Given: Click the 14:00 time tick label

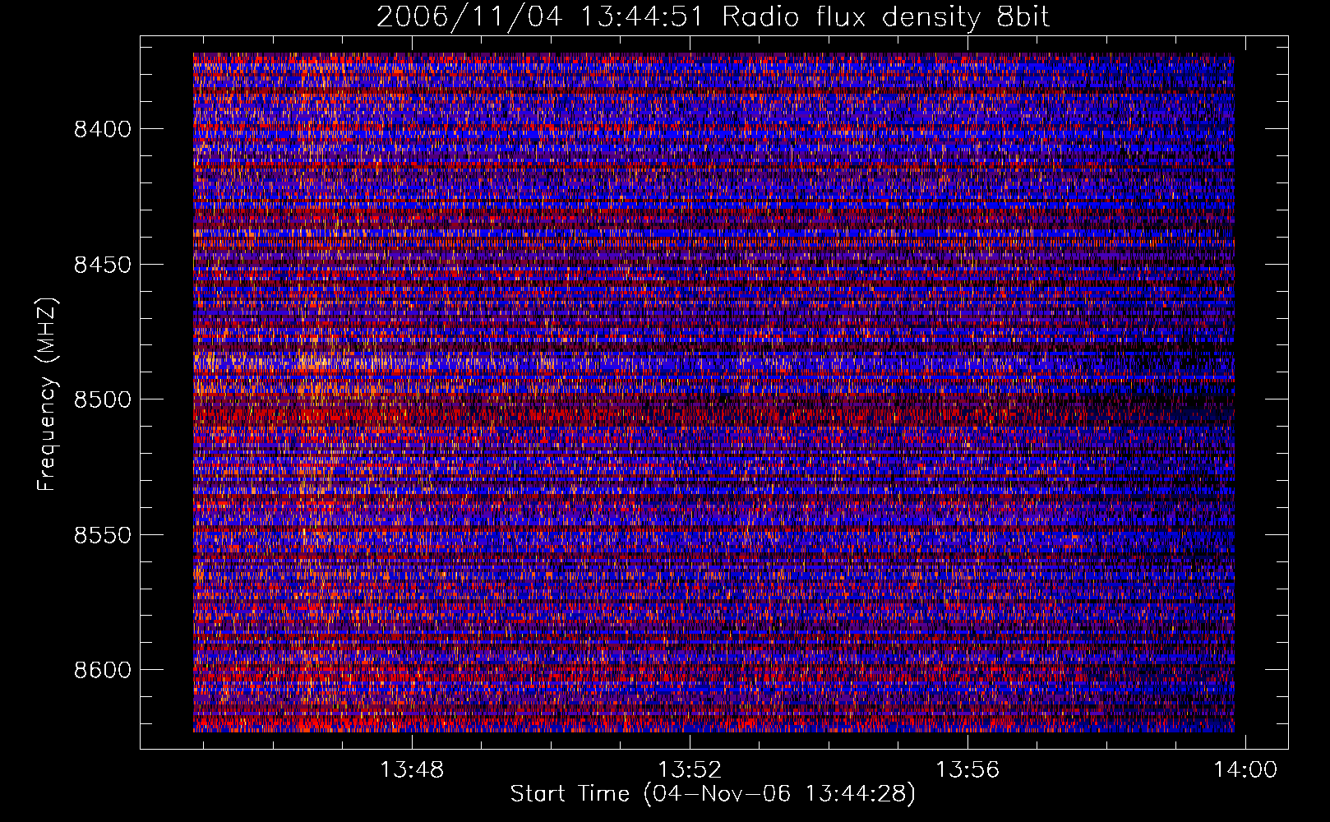Looking at the screenshot, I should pyautogui.click(x=1245, y=769).
